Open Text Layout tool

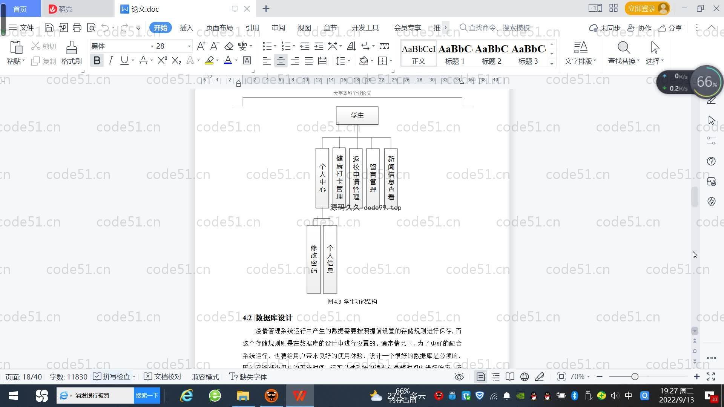point(580,53)
